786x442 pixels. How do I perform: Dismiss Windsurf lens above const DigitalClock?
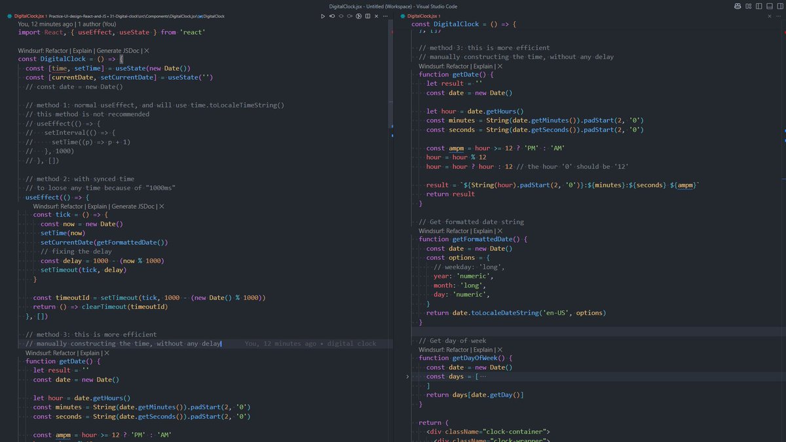147,50
